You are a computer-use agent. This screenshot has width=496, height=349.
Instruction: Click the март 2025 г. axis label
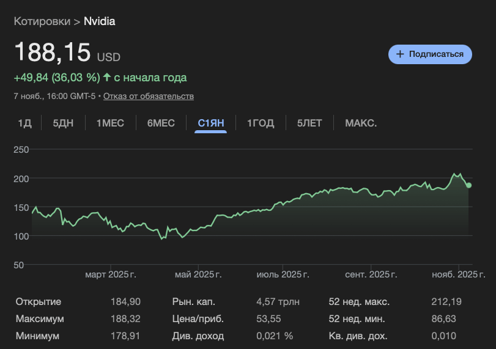coord(111,274)
